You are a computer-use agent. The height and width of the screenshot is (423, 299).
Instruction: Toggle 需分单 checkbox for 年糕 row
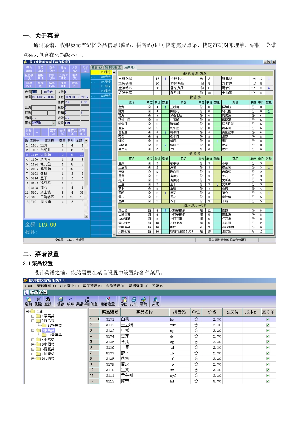pyautogui.click(x=268, y=331)
